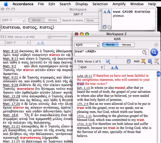Open the Selection menu
Image resolution: width=161 pixels, height=143 pixels.
pos(100,4)
